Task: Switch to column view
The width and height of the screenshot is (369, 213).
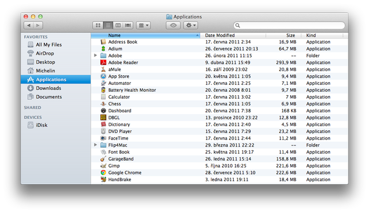Action: [118, 25]
